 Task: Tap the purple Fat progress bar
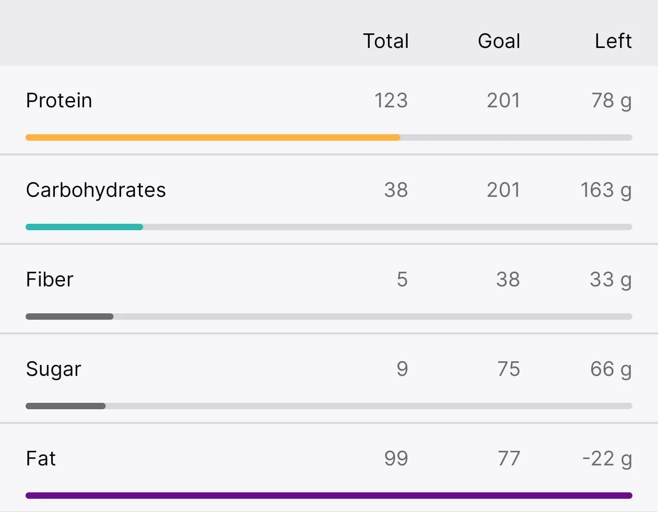point(329,496)
